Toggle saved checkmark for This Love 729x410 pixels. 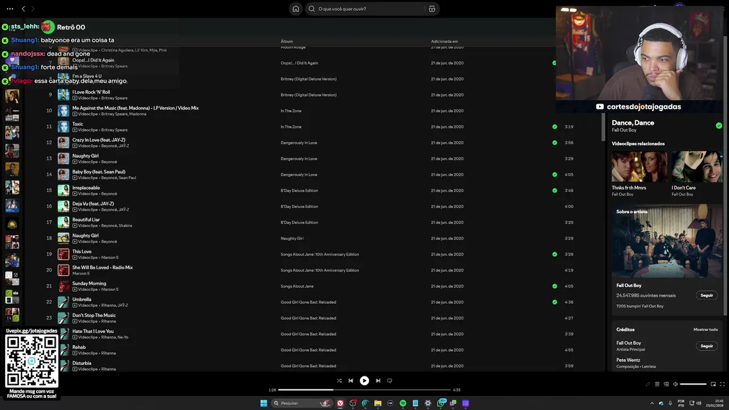pos(554,254)
